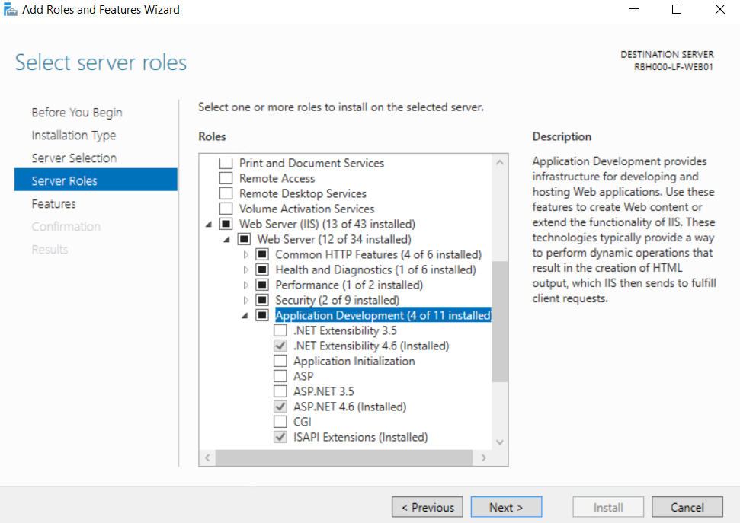This screenshot has height=523, width=740.
Task: Open the Installation Type step
Action: click(74, 136)
